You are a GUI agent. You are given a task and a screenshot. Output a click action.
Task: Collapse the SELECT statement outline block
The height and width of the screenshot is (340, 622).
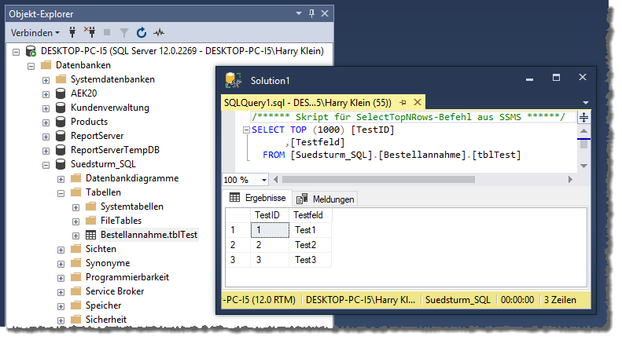pos(246,130)
